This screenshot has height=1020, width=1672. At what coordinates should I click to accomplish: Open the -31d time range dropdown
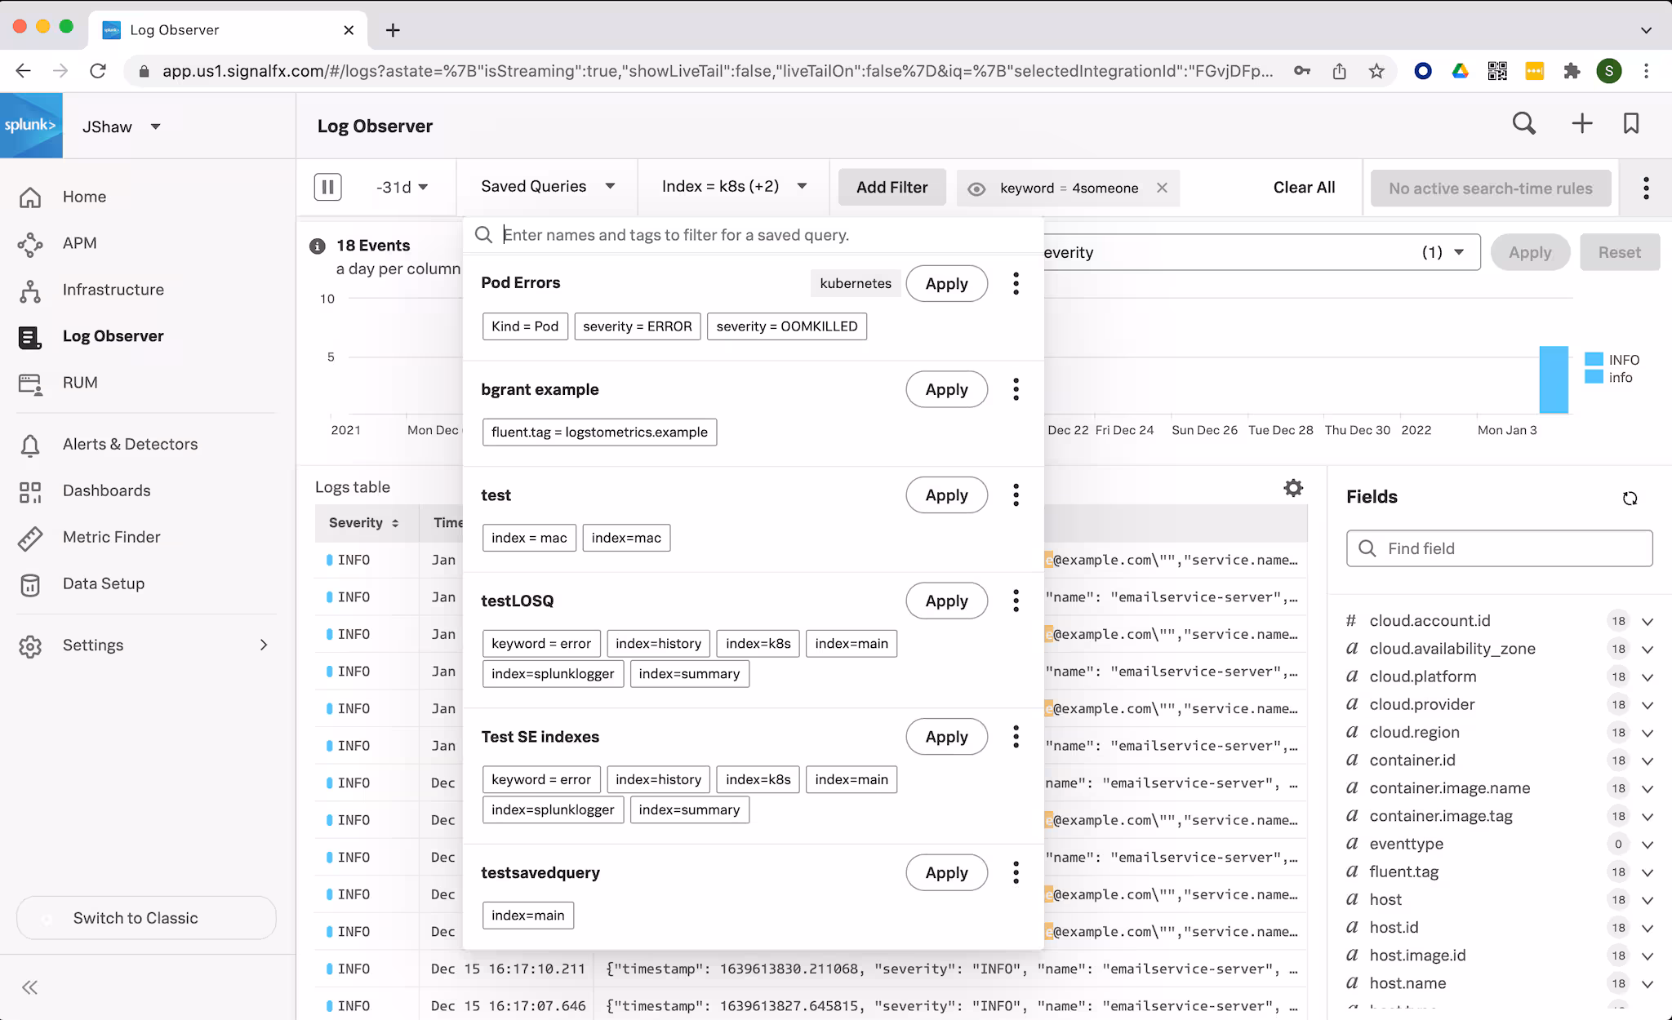tap(402, 187)
